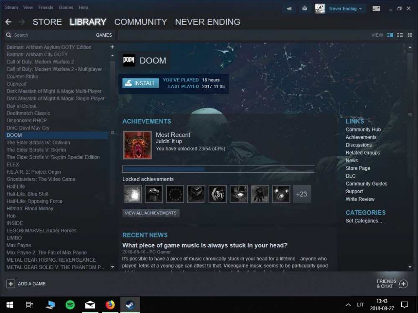This screenshot has height=313, width=418.
Task: Open the Windows Action Center icon
Action: [405, 305]
